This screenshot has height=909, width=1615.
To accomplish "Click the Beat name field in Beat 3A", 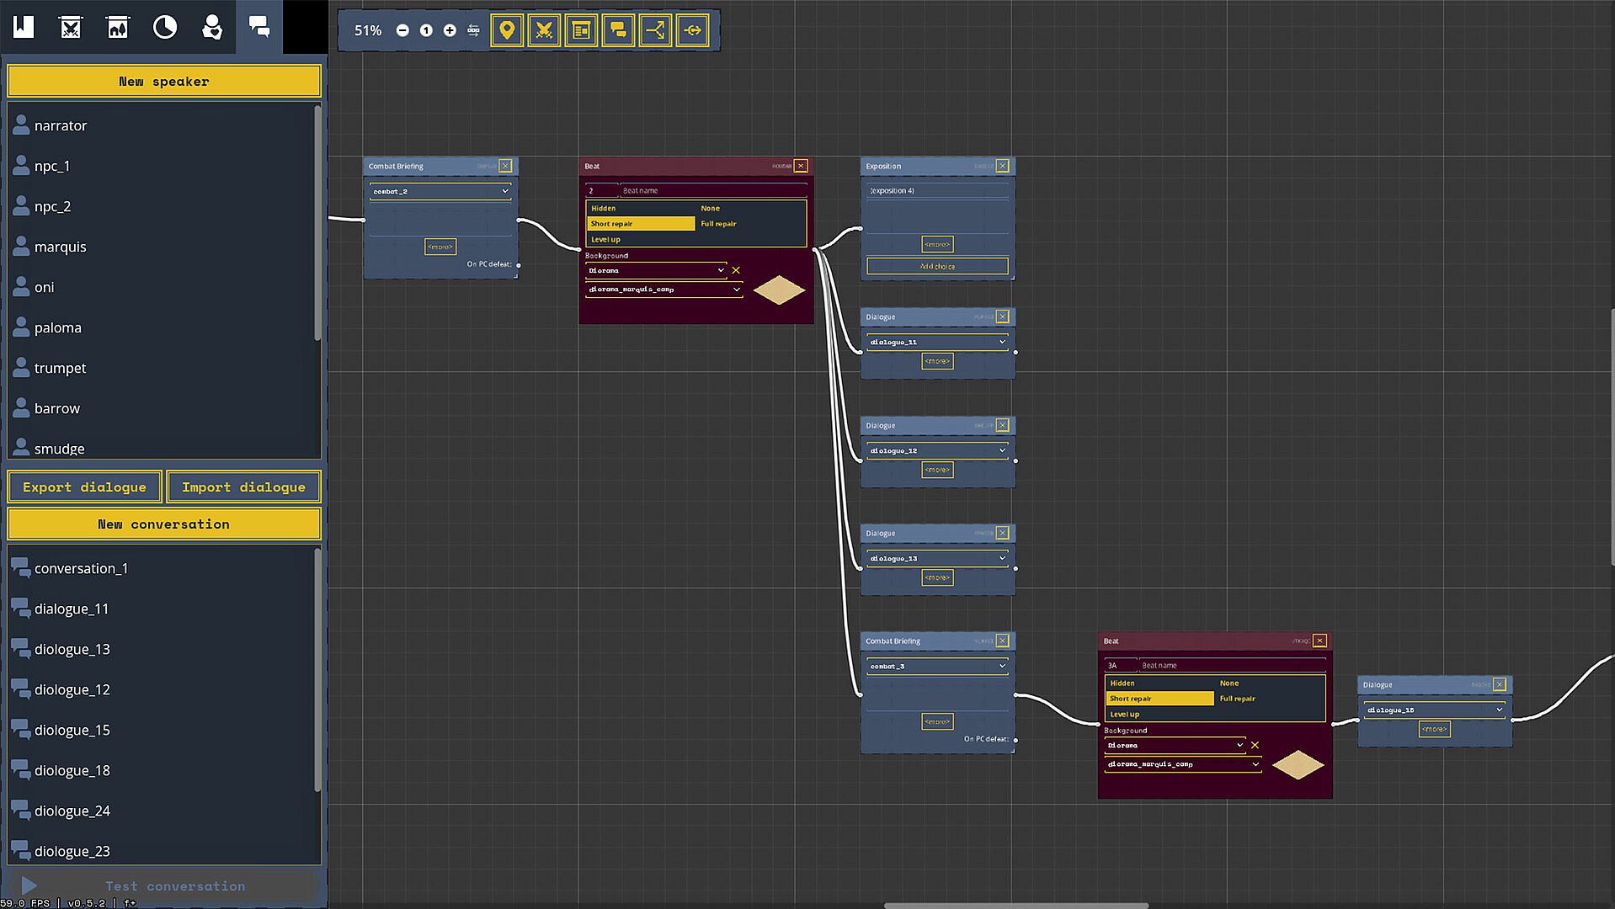I will tap(1232, 665).
